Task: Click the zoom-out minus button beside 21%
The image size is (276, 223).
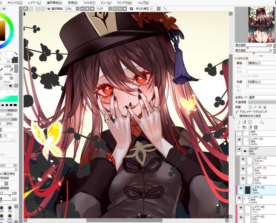Action: 82,9
